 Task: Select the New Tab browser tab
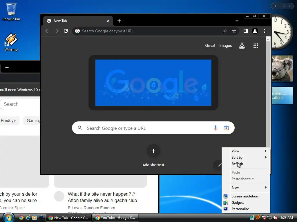pyautogui.click(x=78, y=21)
